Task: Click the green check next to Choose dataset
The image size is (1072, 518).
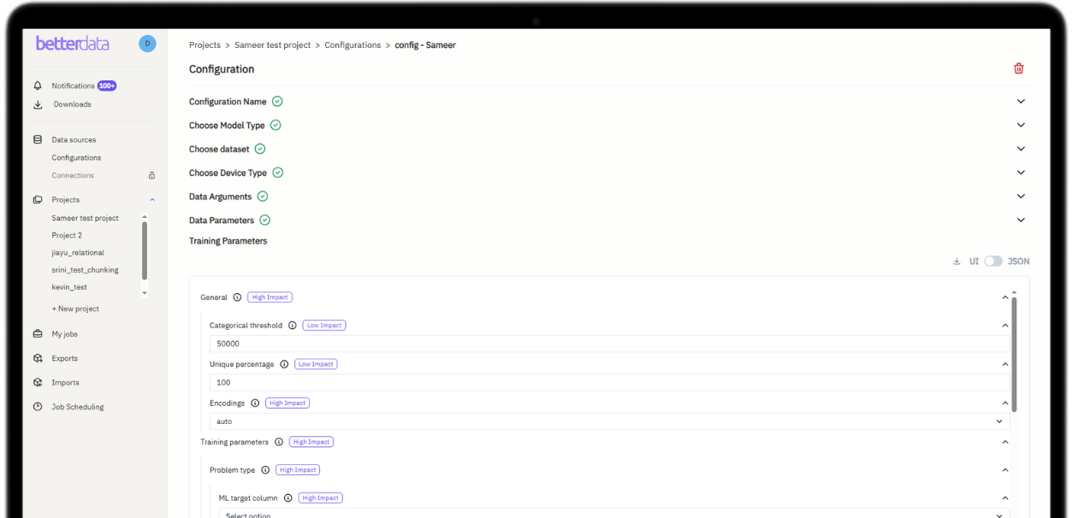Action: click(260, 149)
